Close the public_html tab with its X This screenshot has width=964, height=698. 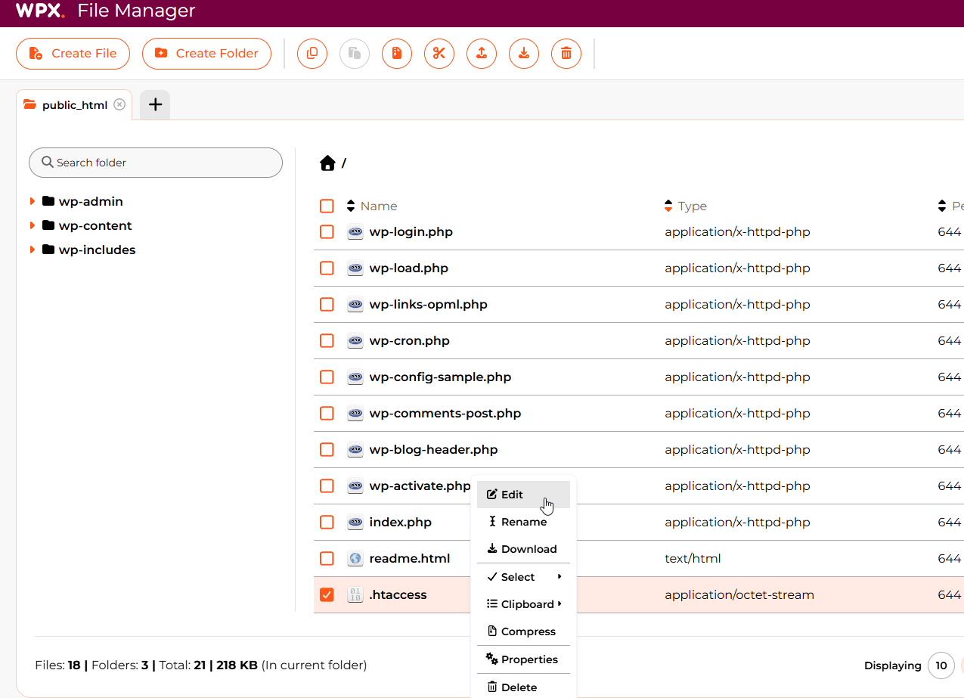coord(119,105)
